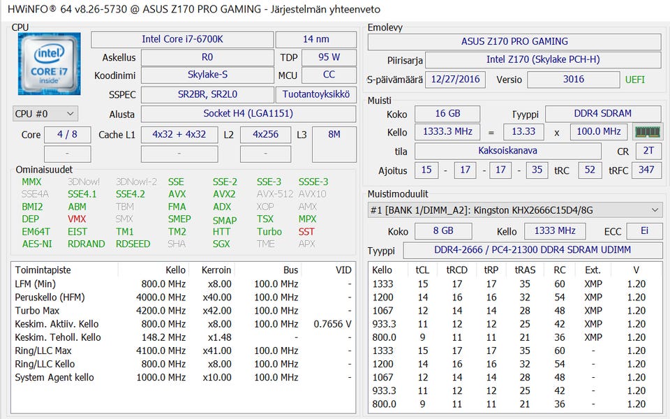This screenshot has height=419, width=670.
Task: Click the Intel Core i7 logo
Action: (49, 64)
